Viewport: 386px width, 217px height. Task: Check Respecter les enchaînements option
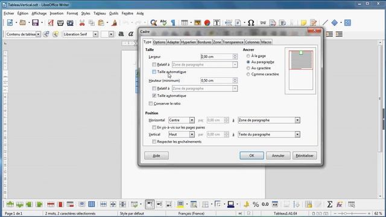154,142
